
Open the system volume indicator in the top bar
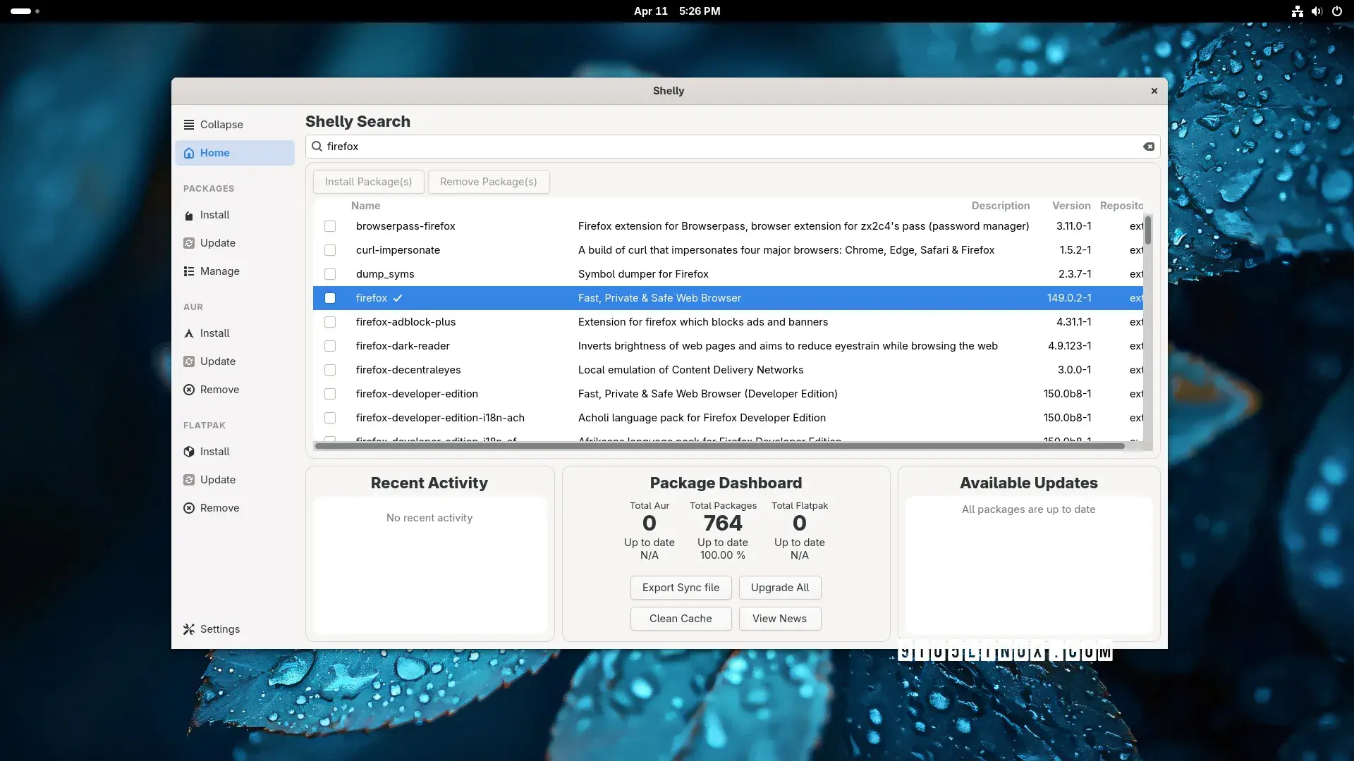[x=1317, y=11]
